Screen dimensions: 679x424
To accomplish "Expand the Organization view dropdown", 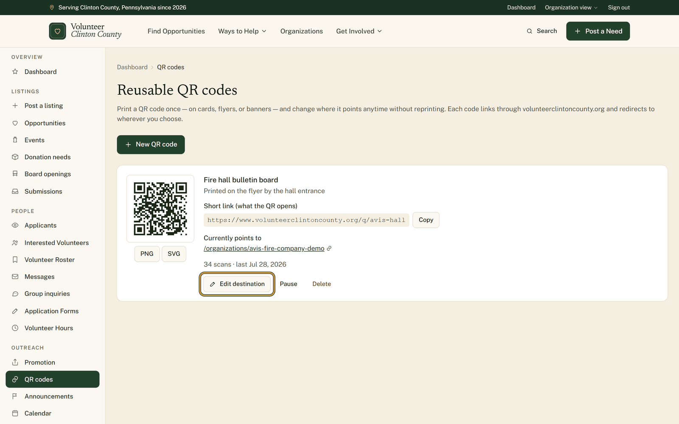I will pos(571,7).
